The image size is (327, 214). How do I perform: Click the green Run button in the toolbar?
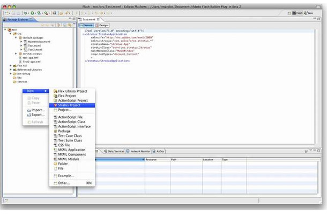[x=32, y=13]
